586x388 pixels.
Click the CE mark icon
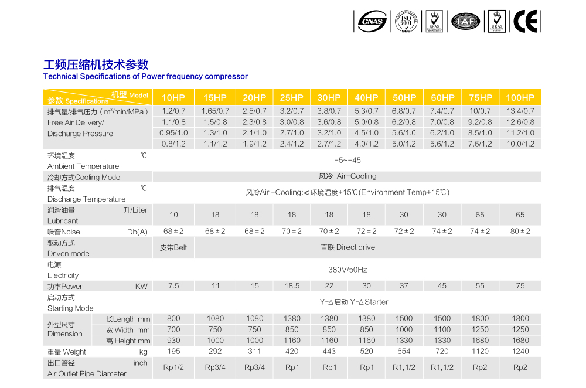525,22
